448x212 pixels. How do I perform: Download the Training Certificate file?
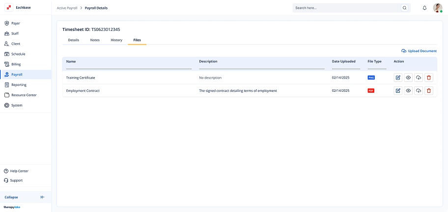(x=419, y=78)
